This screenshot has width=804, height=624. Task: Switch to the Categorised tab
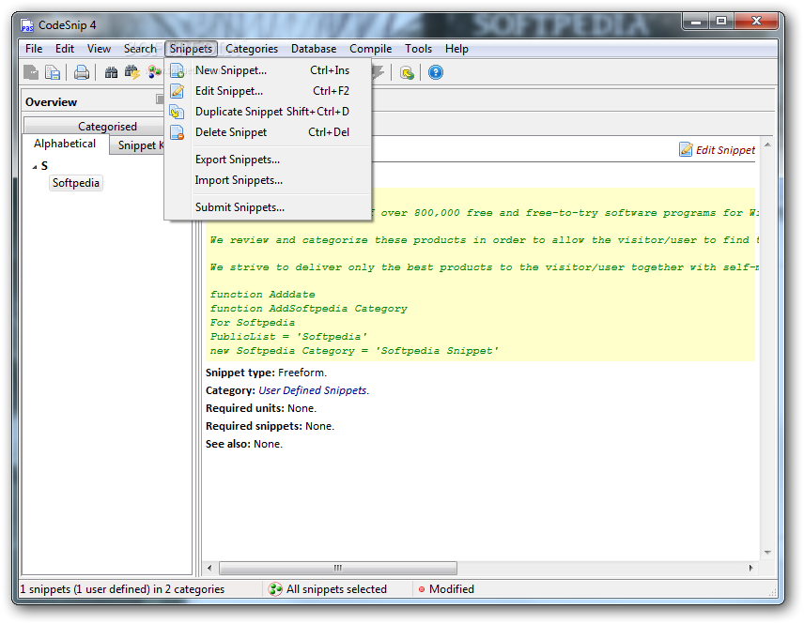click(94, 126)
